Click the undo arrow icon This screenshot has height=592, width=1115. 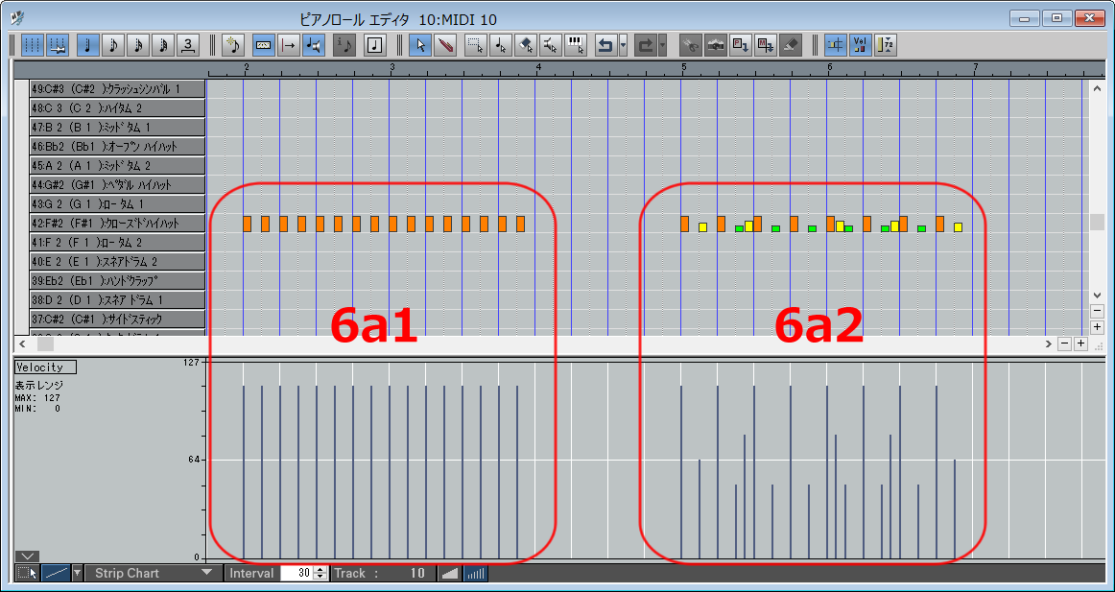(605, 45)
